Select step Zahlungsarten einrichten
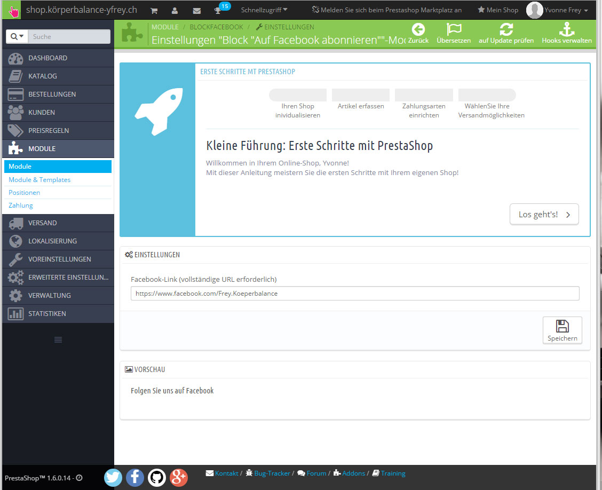This screenshot has width=602, height=490. click(424, 104)
